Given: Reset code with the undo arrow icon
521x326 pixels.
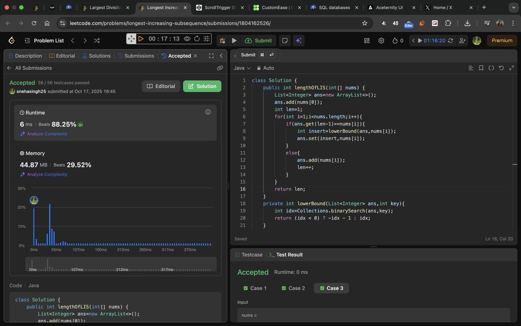Looking at the screenshot, I should point(501,68).
